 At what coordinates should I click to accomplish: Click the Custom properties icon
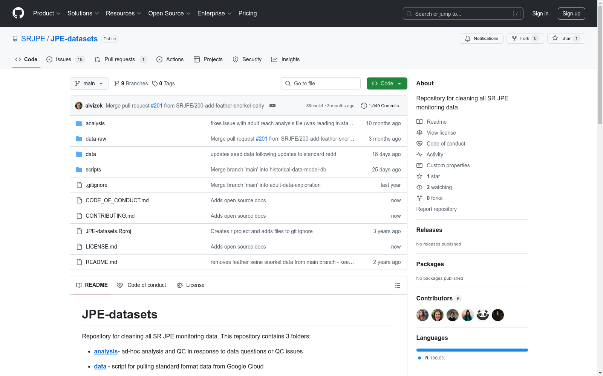(x=419, y=165)
